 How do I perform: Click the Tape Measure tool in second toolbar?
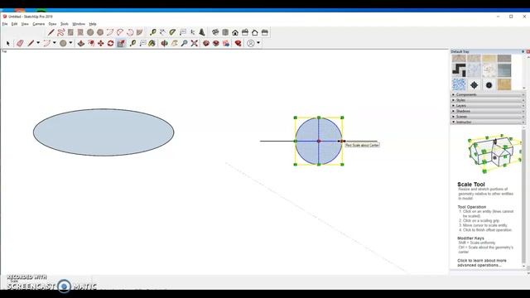point(132,43)
